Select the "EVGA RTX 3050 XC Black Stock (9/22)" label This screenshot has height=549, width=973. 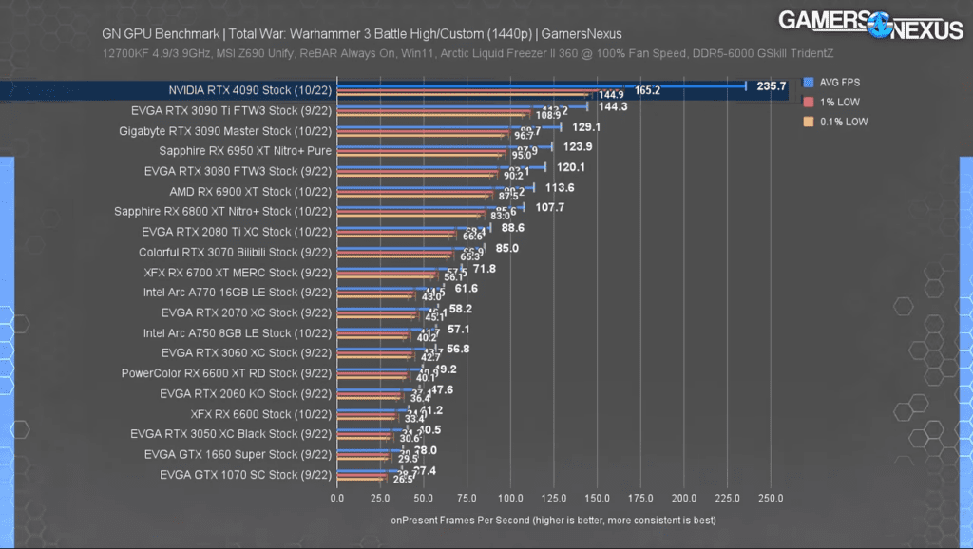point(231,434)
